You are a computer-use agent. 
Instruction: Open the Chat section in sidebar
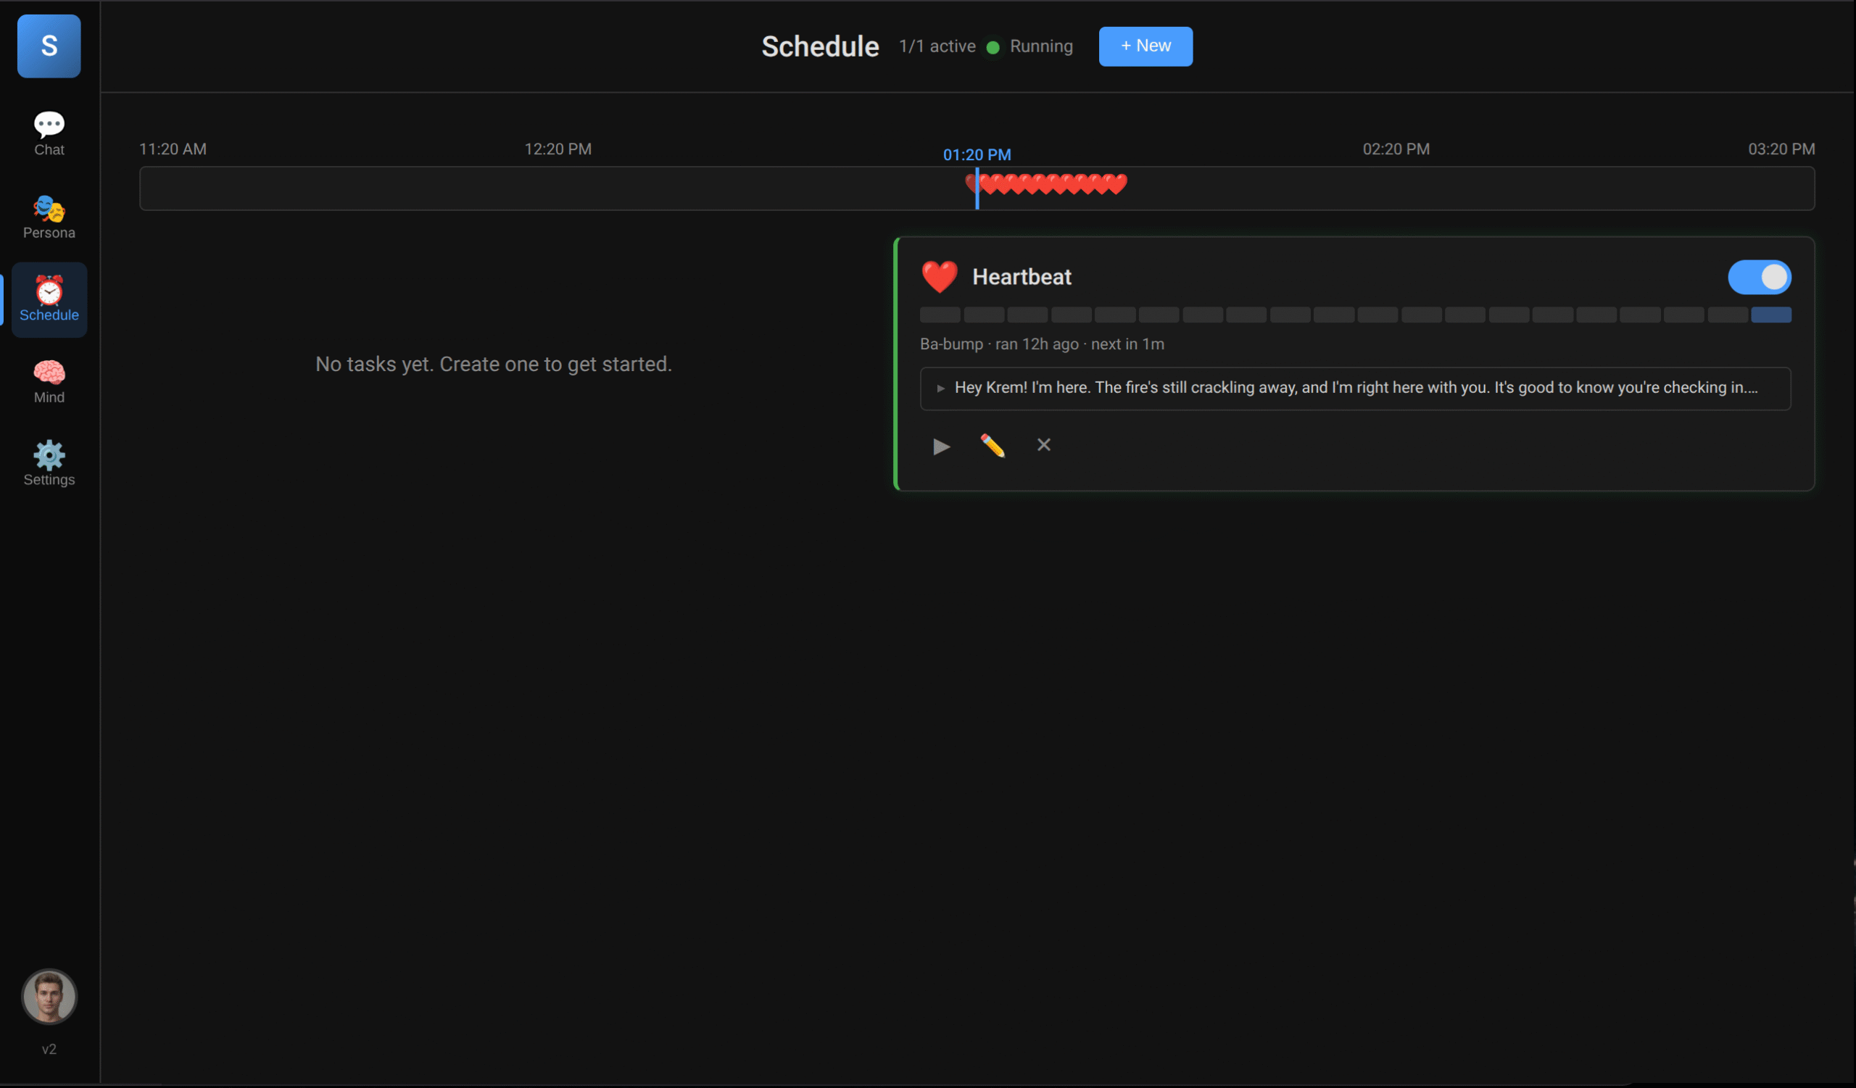pyautogui.click(x=49, y=133)
